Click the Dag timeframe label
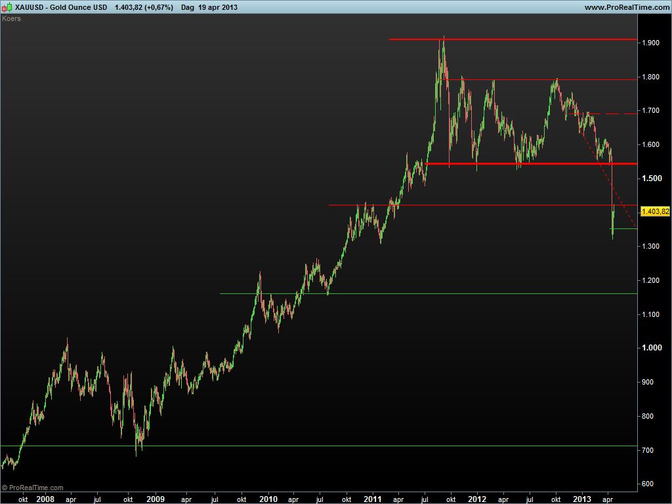The height and width of the screenshot is (504, 672). pos(188,7)
